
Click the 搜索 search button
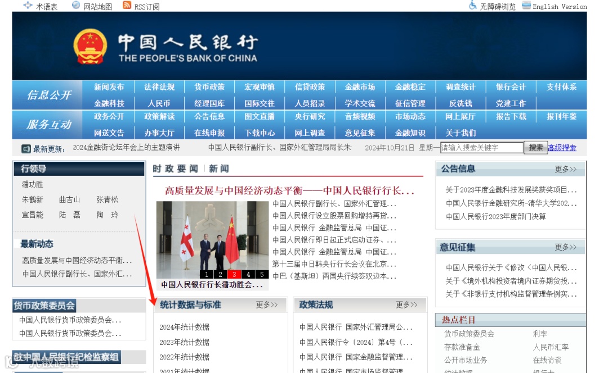536,147
